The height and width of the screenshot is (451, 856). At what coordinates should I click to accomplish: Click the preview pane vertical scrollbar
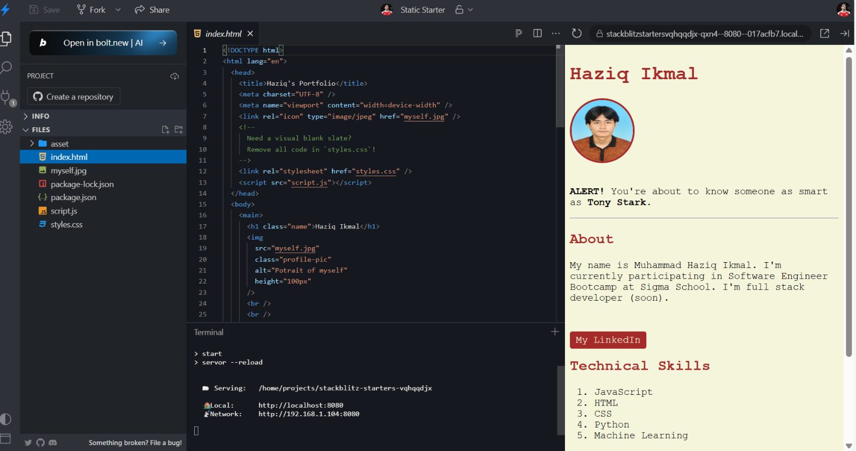point(849,207)
